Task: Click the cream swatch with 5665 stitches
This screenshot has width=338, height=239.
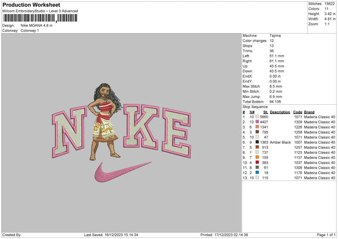Action: click(257, 117)
